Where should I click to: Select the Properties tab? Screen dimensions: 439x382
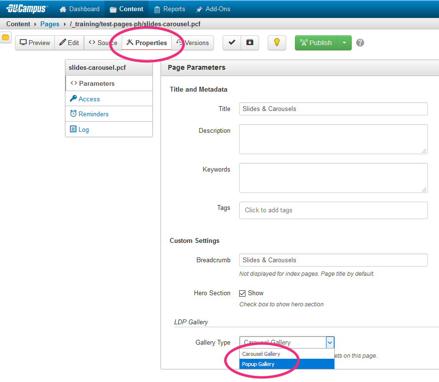pos(146,43)
